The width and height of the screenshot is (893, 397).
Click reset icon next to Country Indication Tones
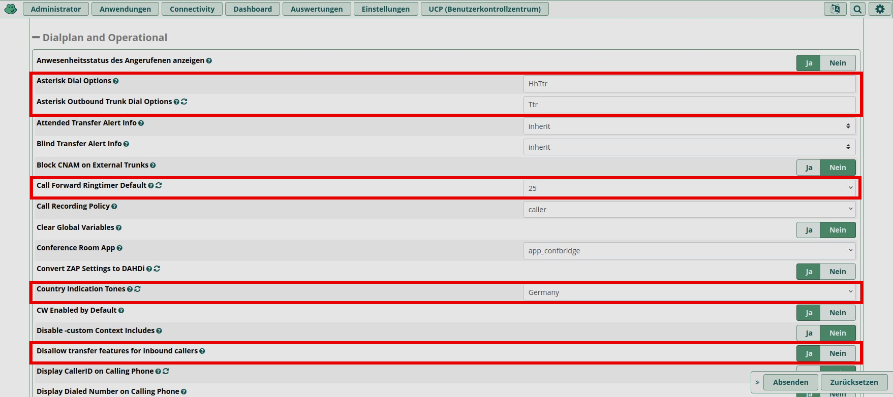[138, 289]
